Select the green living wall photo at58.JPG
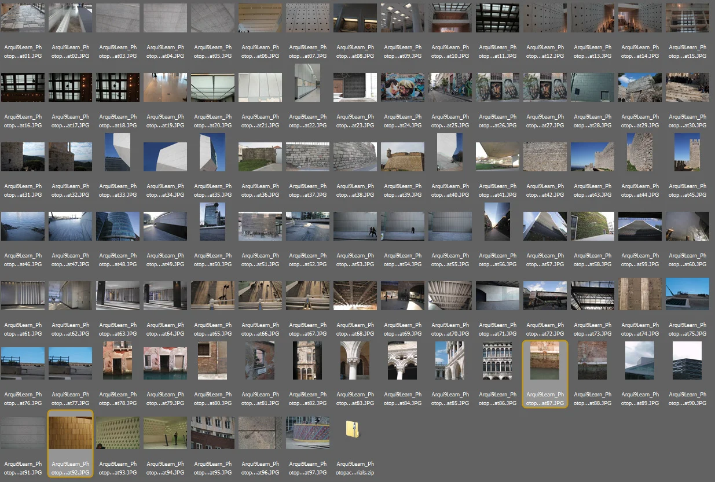715x482 pixels. click(x=592, y=226)
